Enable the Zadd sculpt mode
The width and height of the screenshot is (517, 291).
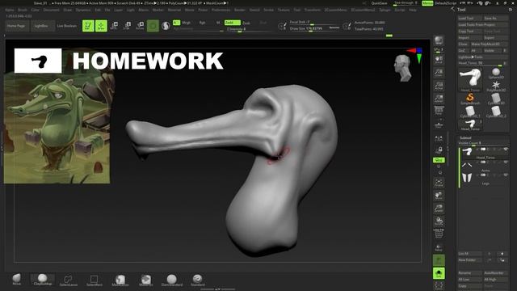coord(232,23)
